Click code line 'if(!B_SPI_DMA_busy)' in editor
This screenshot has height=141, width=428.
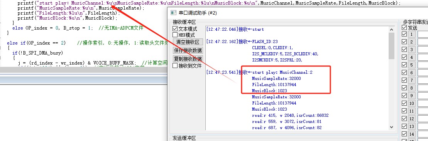[x=38, y=53]
